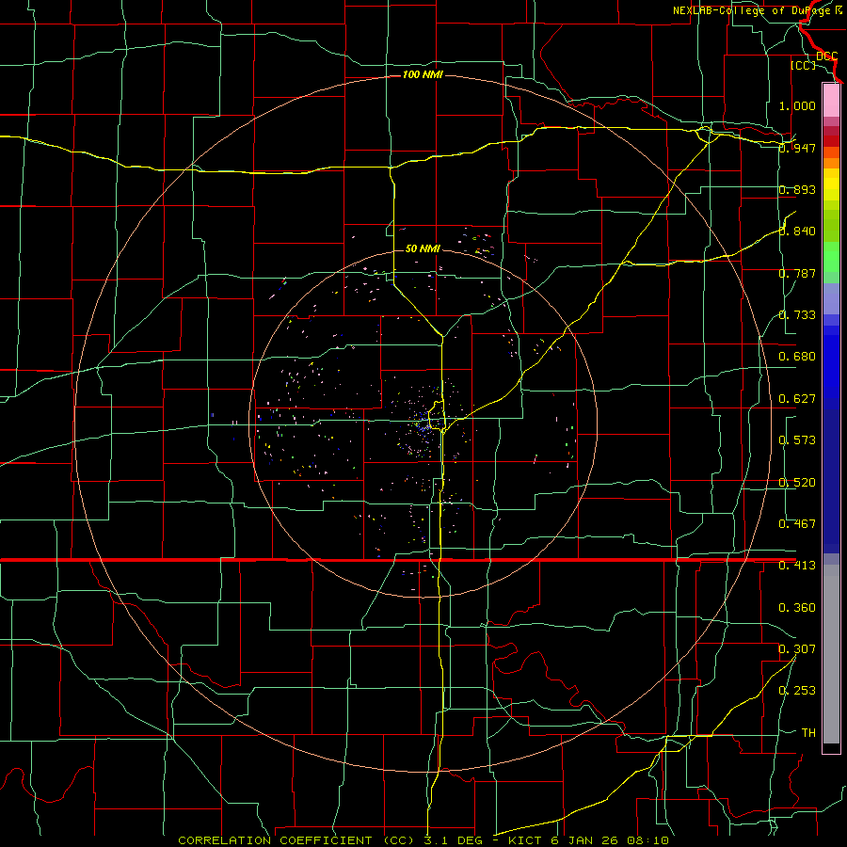Image resolution: width=847 pixels, height=847 pixels.
Task: Click the 0.680 scale value
Action: (x=797, y=357)
